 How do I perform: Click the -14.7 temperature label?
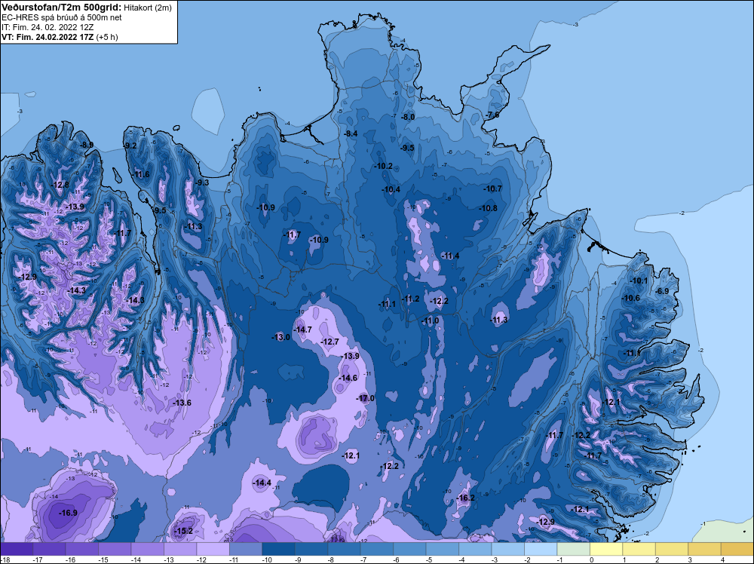[302, 330]
